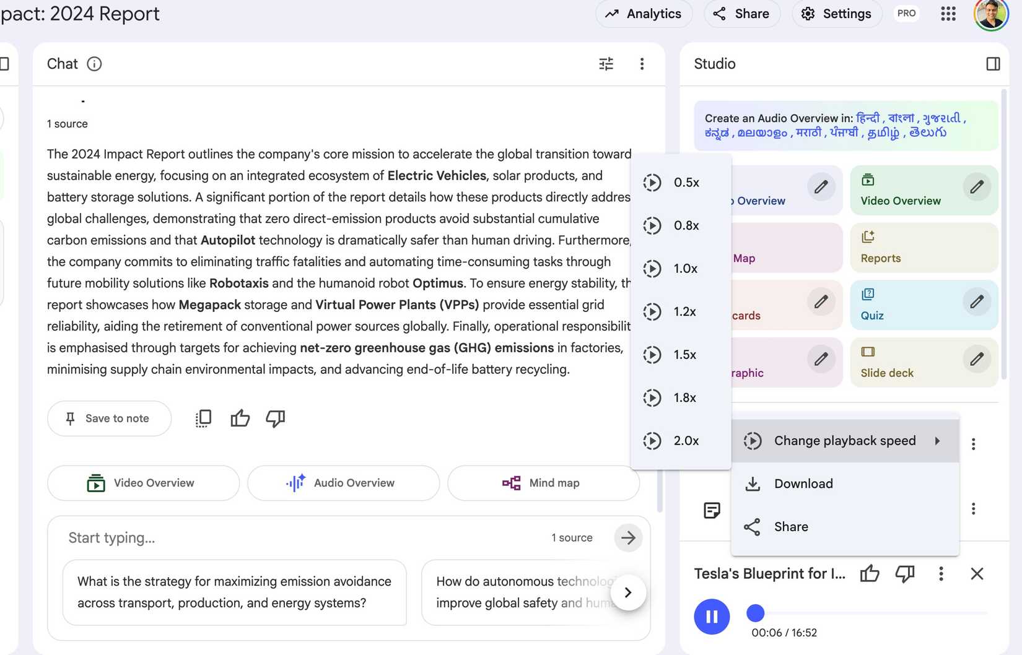Click the pencil icon on Quiz tile
This screenshot has height=655, width=1022.
tap(976, 302)
